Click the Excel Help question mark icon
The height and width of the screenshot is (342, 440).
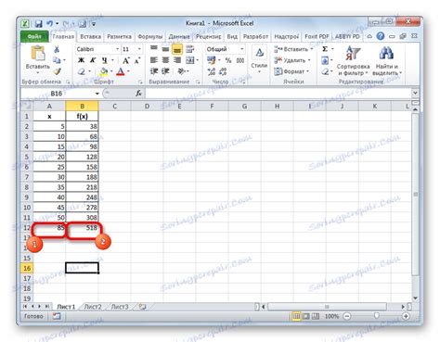(381, 36)
